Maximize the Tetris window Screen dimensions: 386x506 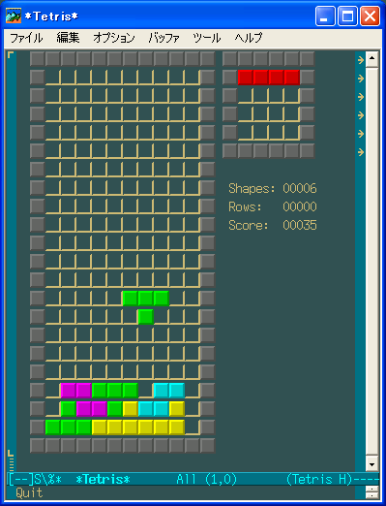347,16
